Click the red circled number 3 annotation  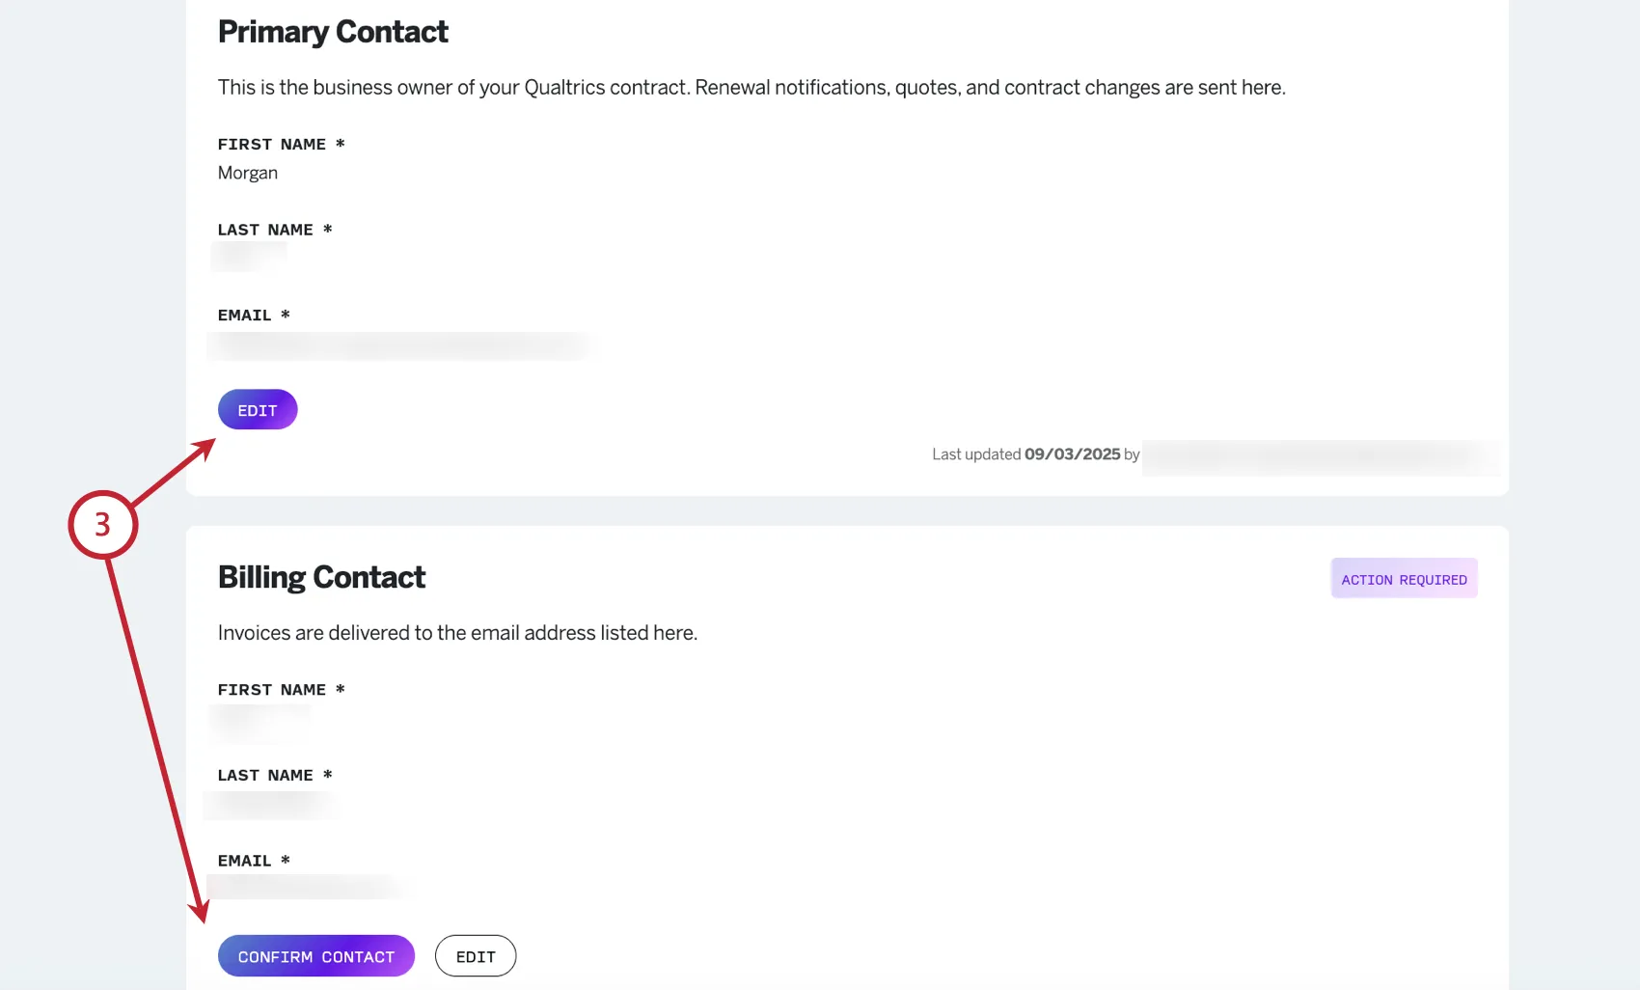click(101, 526)
